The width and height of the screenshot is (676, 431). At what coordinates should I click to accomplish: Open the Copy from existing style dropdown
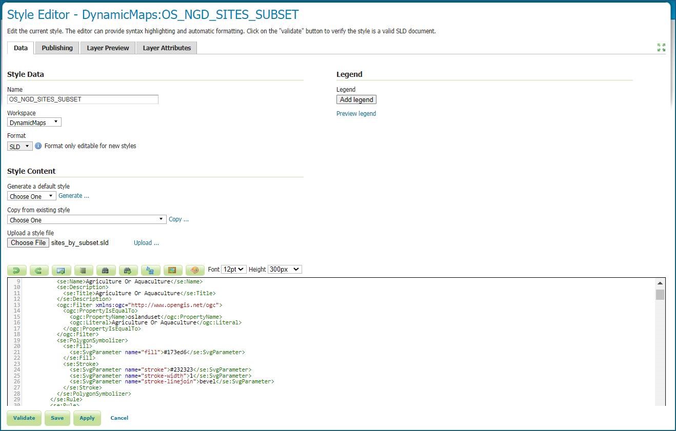(x=87, y=220)
